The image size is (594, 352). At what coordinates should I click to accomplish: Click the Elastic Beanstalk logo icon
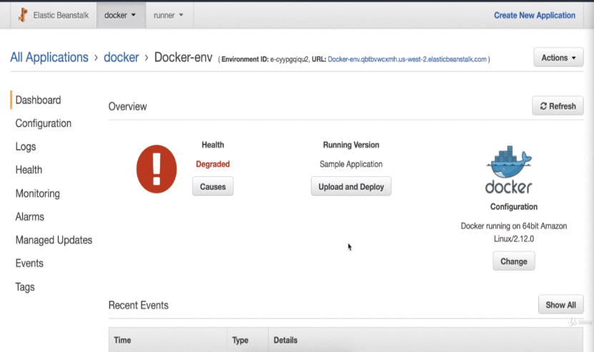click(x=23, y=15)
